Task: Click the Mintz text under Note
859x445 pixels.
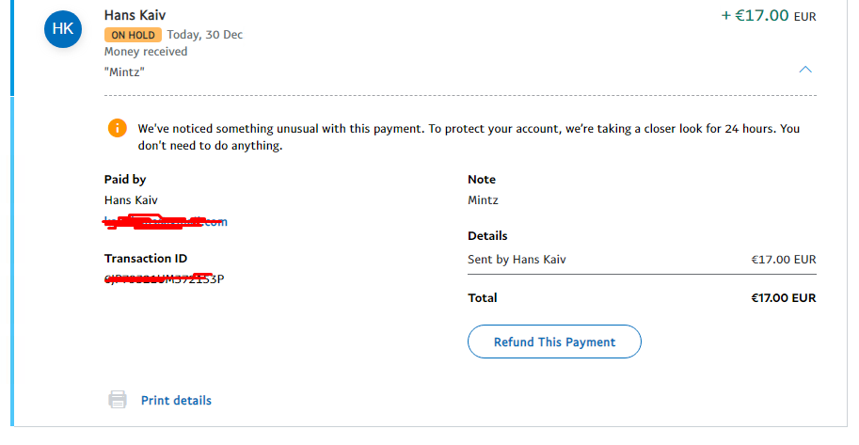Action: (x=483, y=200)
